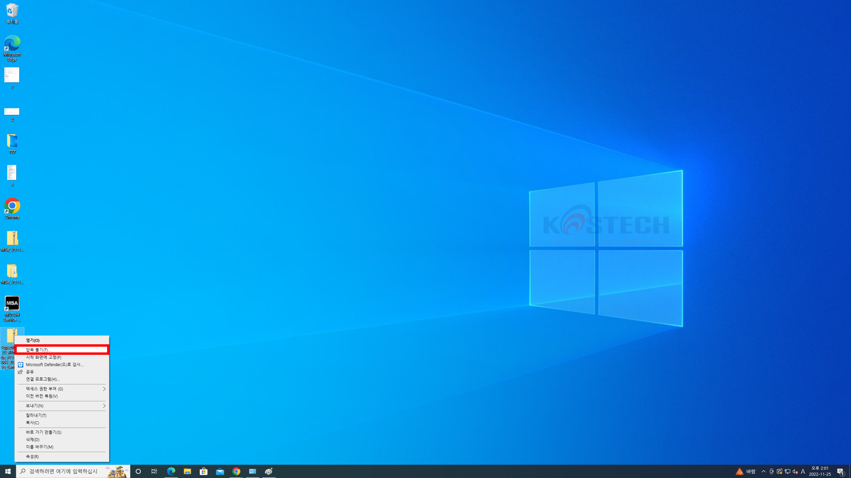Click 열기(O) in the context menu
Image resolution: width=851 pixels, height=478 pixels.
[62, 340]
